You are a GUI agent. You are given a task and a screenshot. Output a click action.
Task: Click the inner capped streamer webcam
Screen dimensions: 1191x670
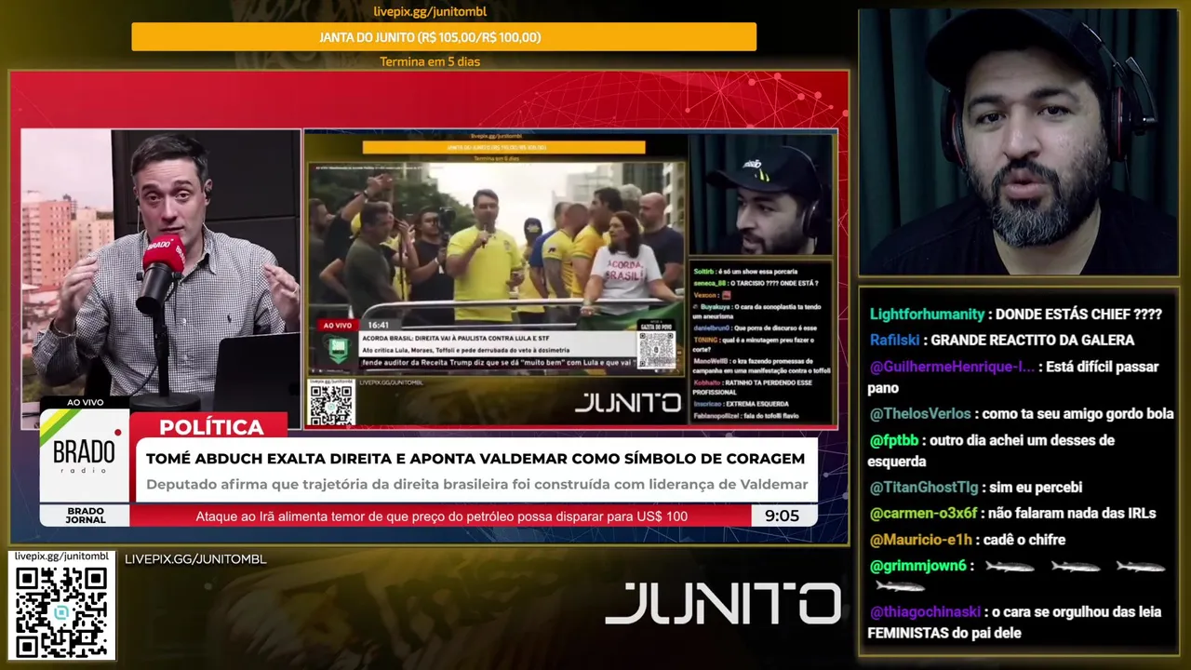coord(762,194)
